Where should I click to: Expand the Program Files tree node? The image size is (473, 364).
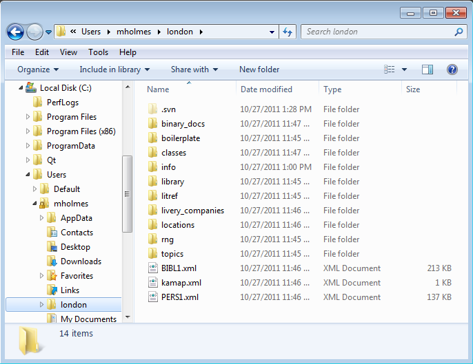pos(28,116)
